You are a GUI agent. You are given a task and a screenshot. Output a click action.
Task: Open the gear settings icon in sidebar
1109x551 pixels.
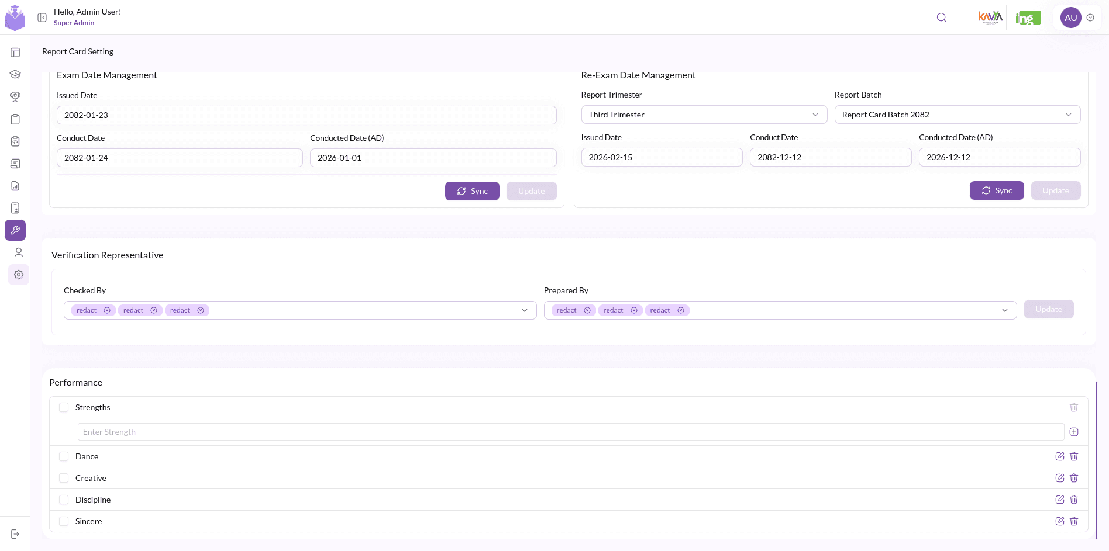click(19, 275)
